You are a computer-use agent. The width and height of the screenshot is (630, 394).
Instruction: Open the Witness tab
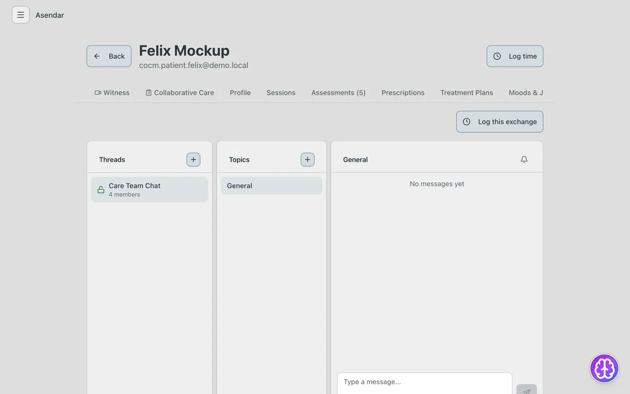[112, 93]
